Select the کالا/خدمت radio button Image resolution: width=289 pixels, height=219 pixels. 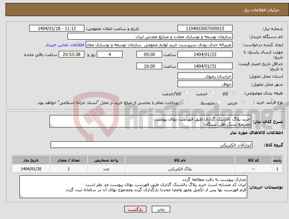(x=187, y=93)
